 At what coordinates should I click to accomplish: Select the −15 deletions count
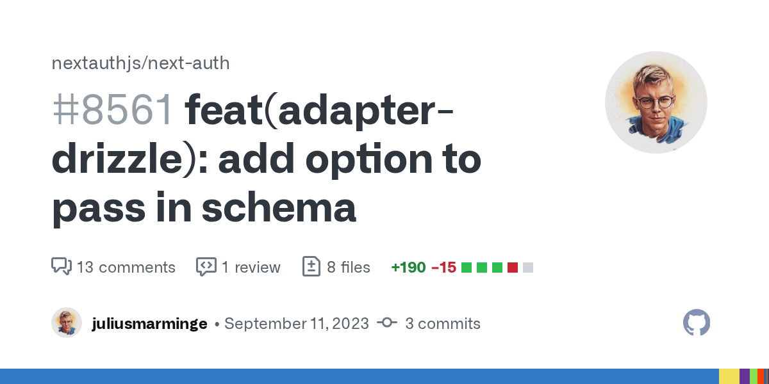click(x=443, y=267)
